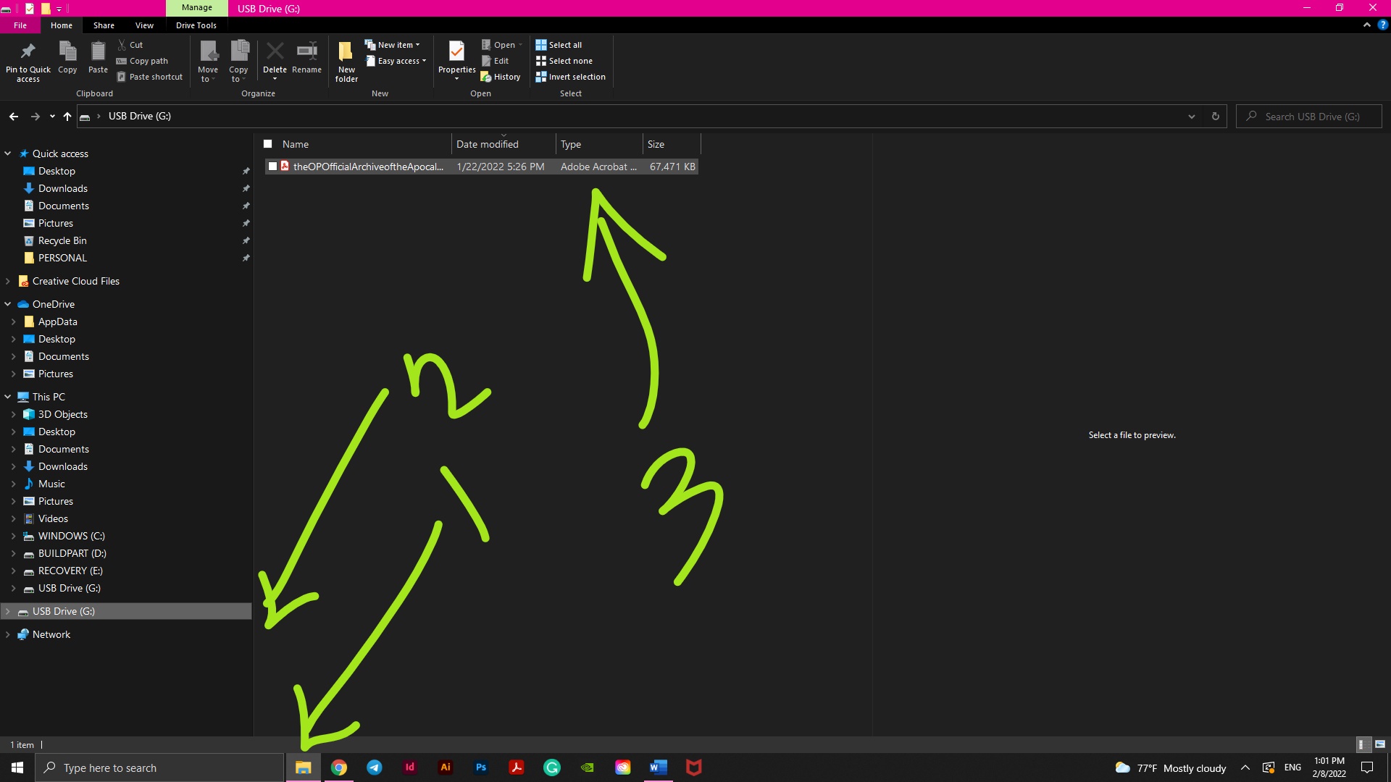Switch to the View ribbon tab
The height and width of the screenshot is (782, 1391).
tap(144, 25)
